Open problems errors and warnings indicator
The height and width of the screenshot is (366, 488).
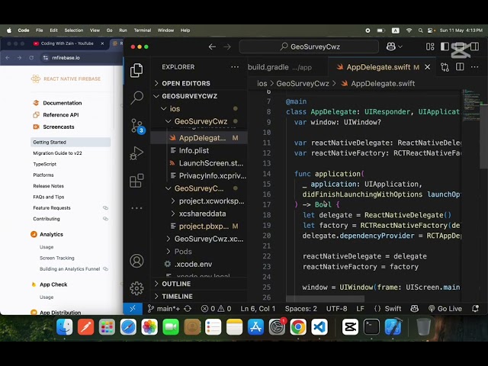coord(216,309)
